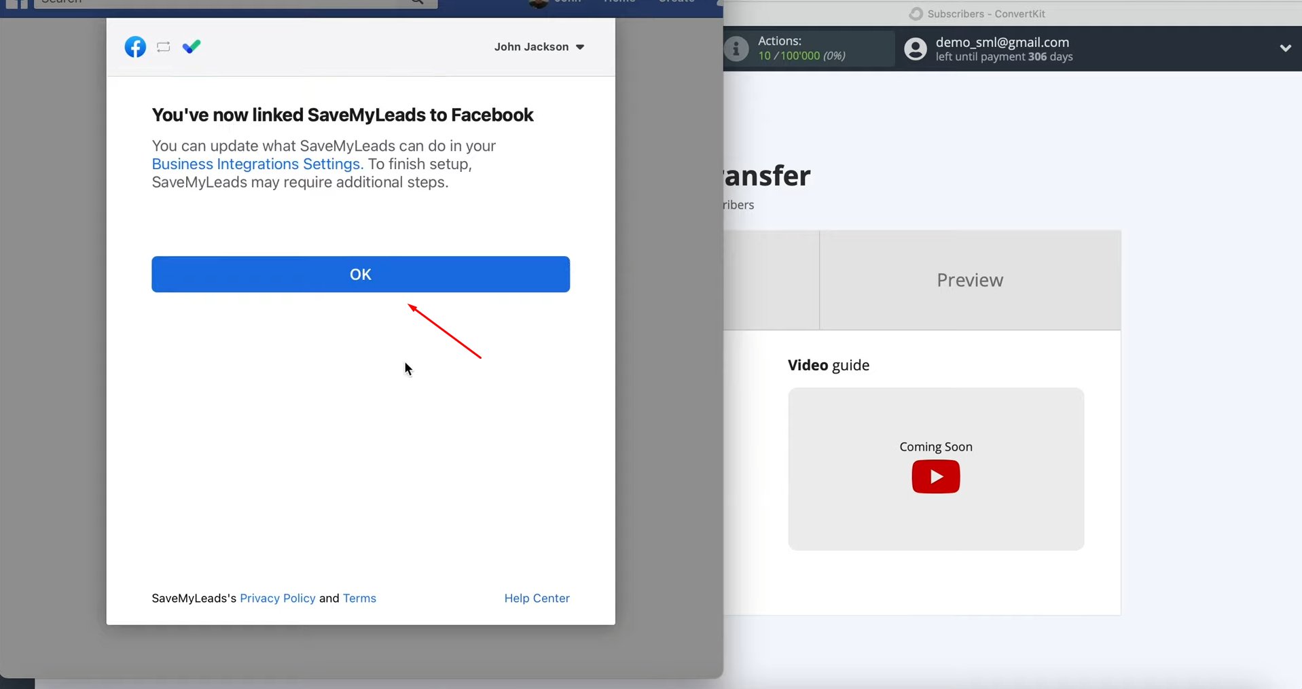Click the blue OK button
This screenshot has height=689, width=1302.
click(361, 274)
